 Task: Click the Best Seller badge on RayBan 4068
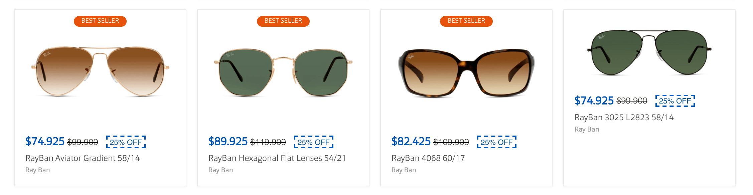pyautogui.click(x=466, y=21)
